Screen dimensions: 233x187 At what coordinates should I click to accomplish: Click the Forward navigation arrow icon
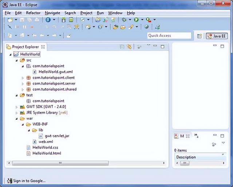point(54,36)
